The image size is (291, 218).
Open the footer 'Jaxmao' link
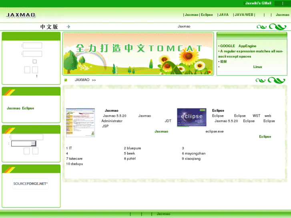163,214
